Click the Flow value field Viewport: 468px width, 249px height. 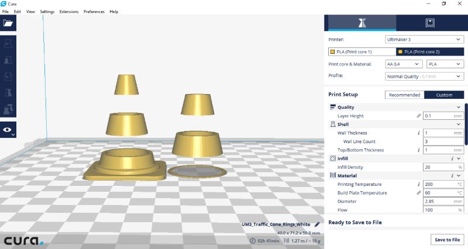click(x=443, y=210)
